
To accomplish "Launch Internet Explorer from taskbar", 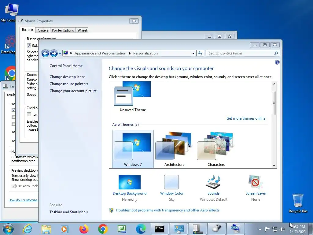I will click(x=27, y=229).
